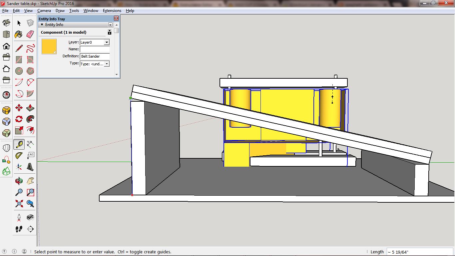Choose the Dimension tool
This screenshot has width=455, height=256.
[30, 144]
